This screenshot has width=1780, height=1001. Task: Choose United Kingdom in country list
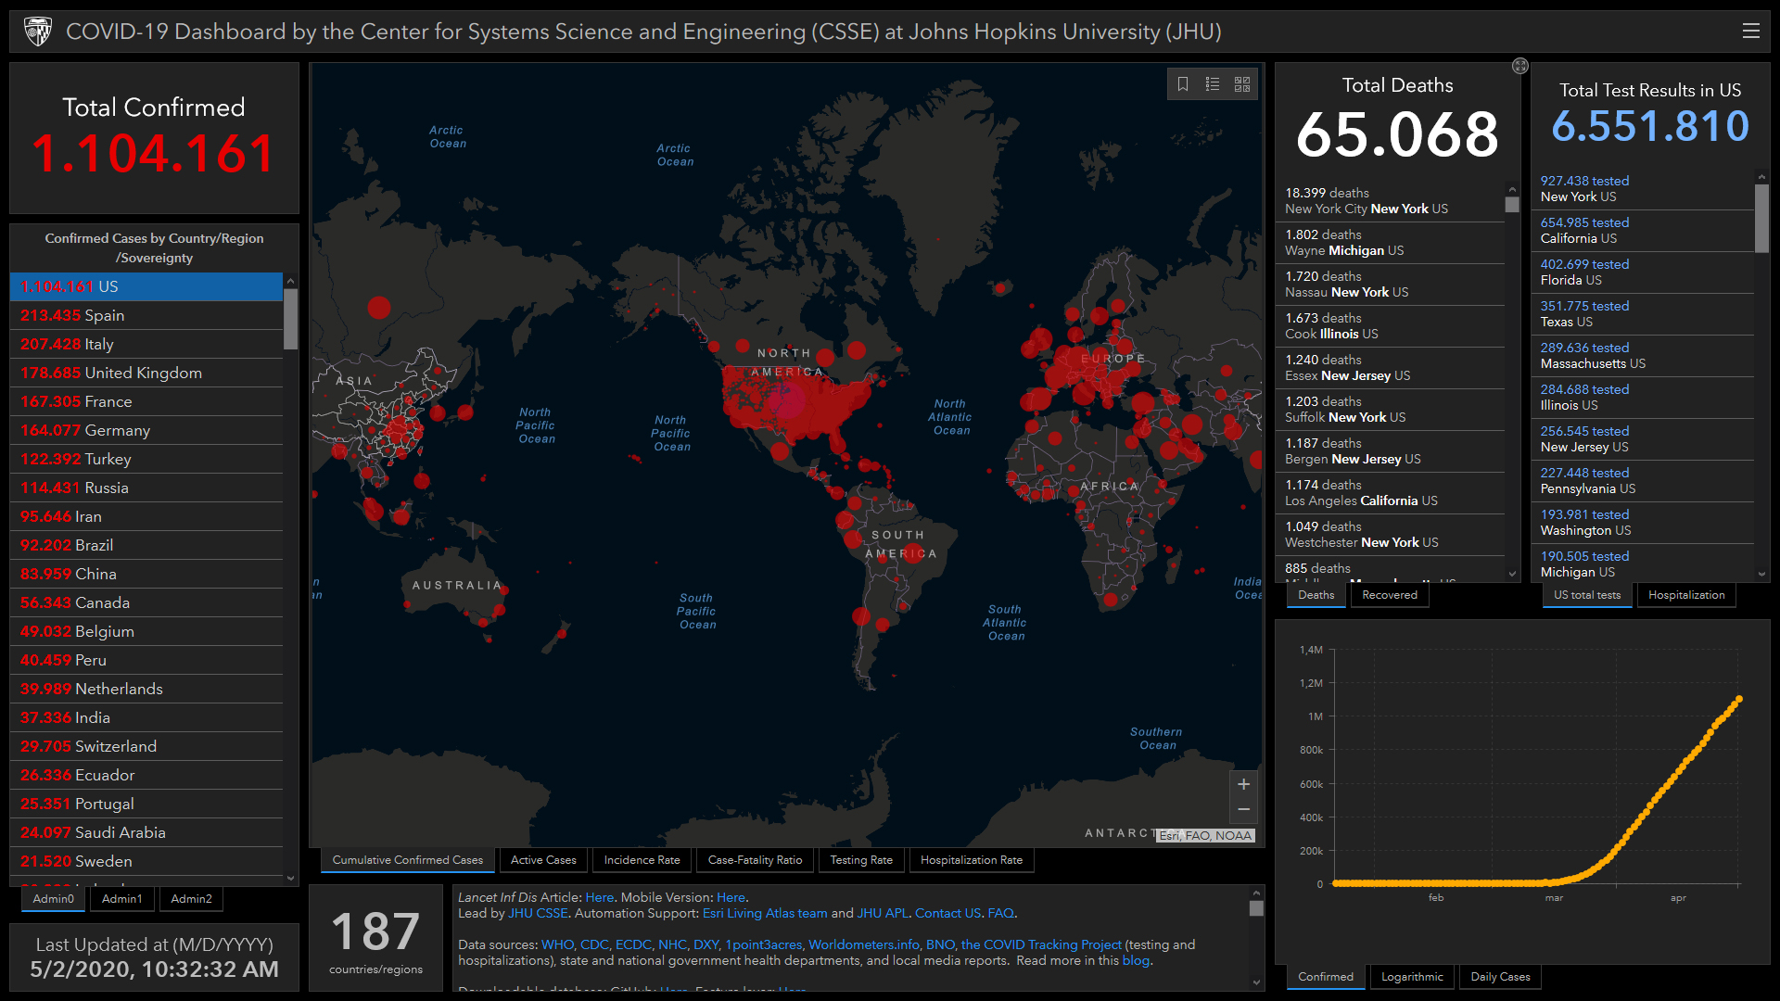(146, 373)
